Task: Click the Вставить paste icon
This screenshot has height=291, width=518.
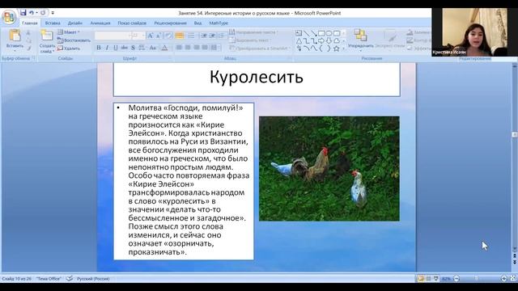Action: coord(15,36)
